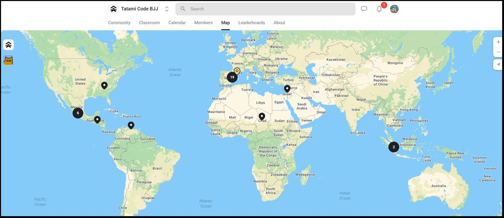The image size is (504, 218).
Task: Click the map pin in the United States
Action: click(x=104, y=86)
